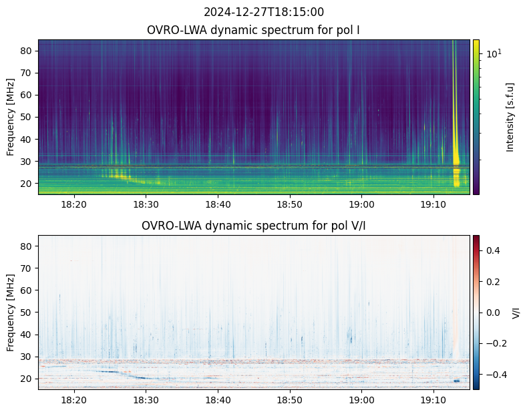This screenshot has height=412, width=527.
Task: Click the timestamp title 2024-12-27T18:15:00
Action: tap(263, 12)
